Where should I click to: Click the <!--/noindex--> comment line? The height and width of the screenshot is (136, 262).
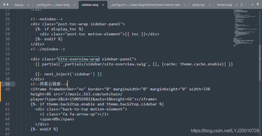(x=48, y=49)
